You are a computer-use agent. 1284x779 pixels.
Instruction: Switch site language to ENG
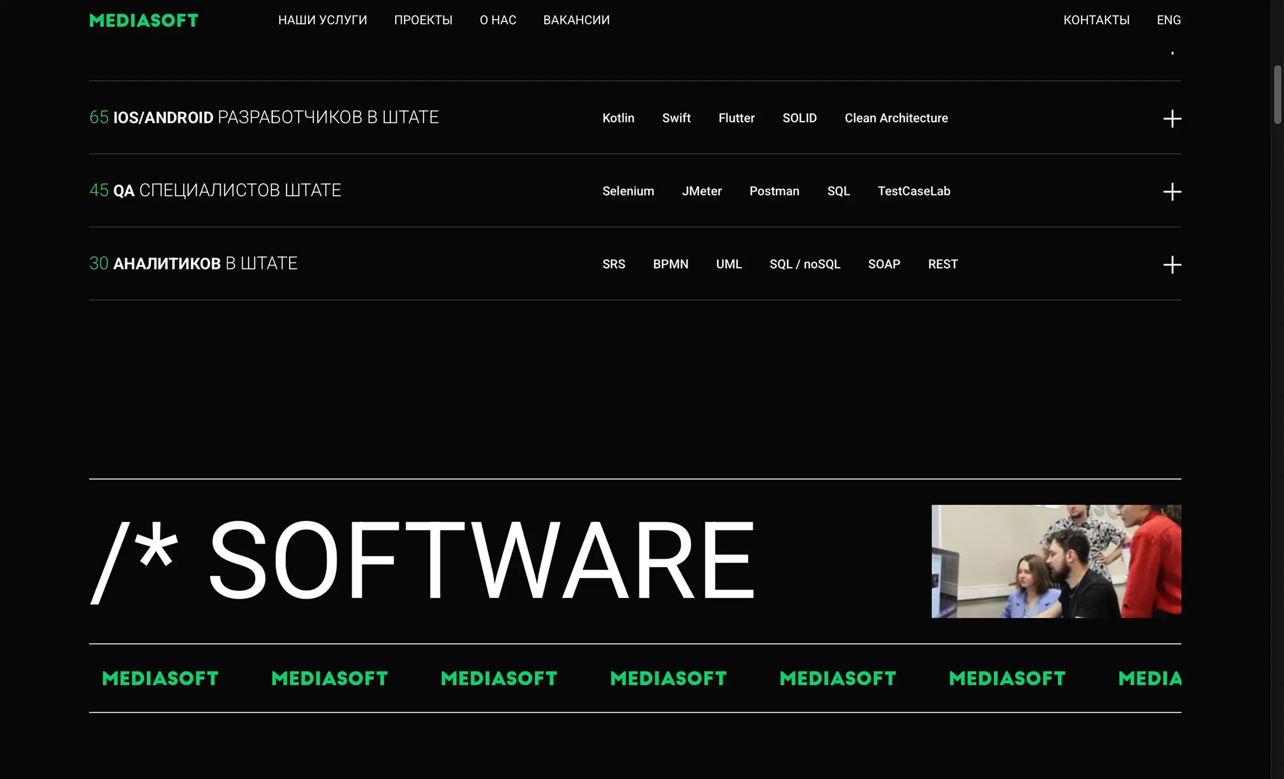[x=1168, y=20]
